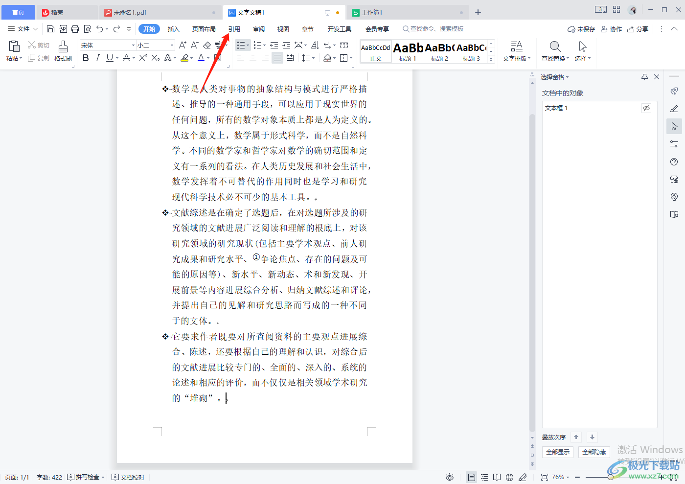Redo the last action
The image size is (685, 484).
click(x=117, y=29)
